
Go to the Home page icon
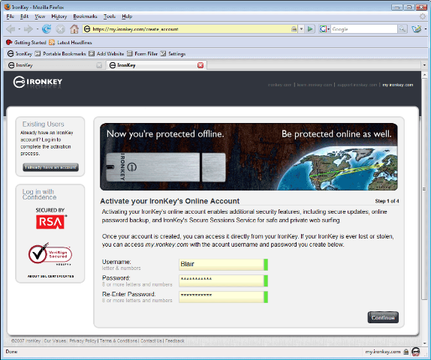click(x=74, y=28)
